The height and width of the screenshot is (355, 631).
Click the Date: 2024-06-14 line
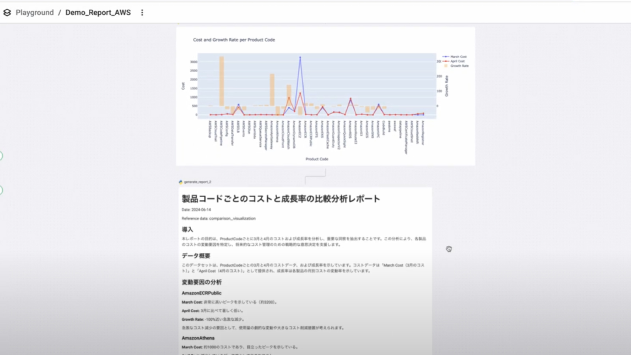(196, 210)
